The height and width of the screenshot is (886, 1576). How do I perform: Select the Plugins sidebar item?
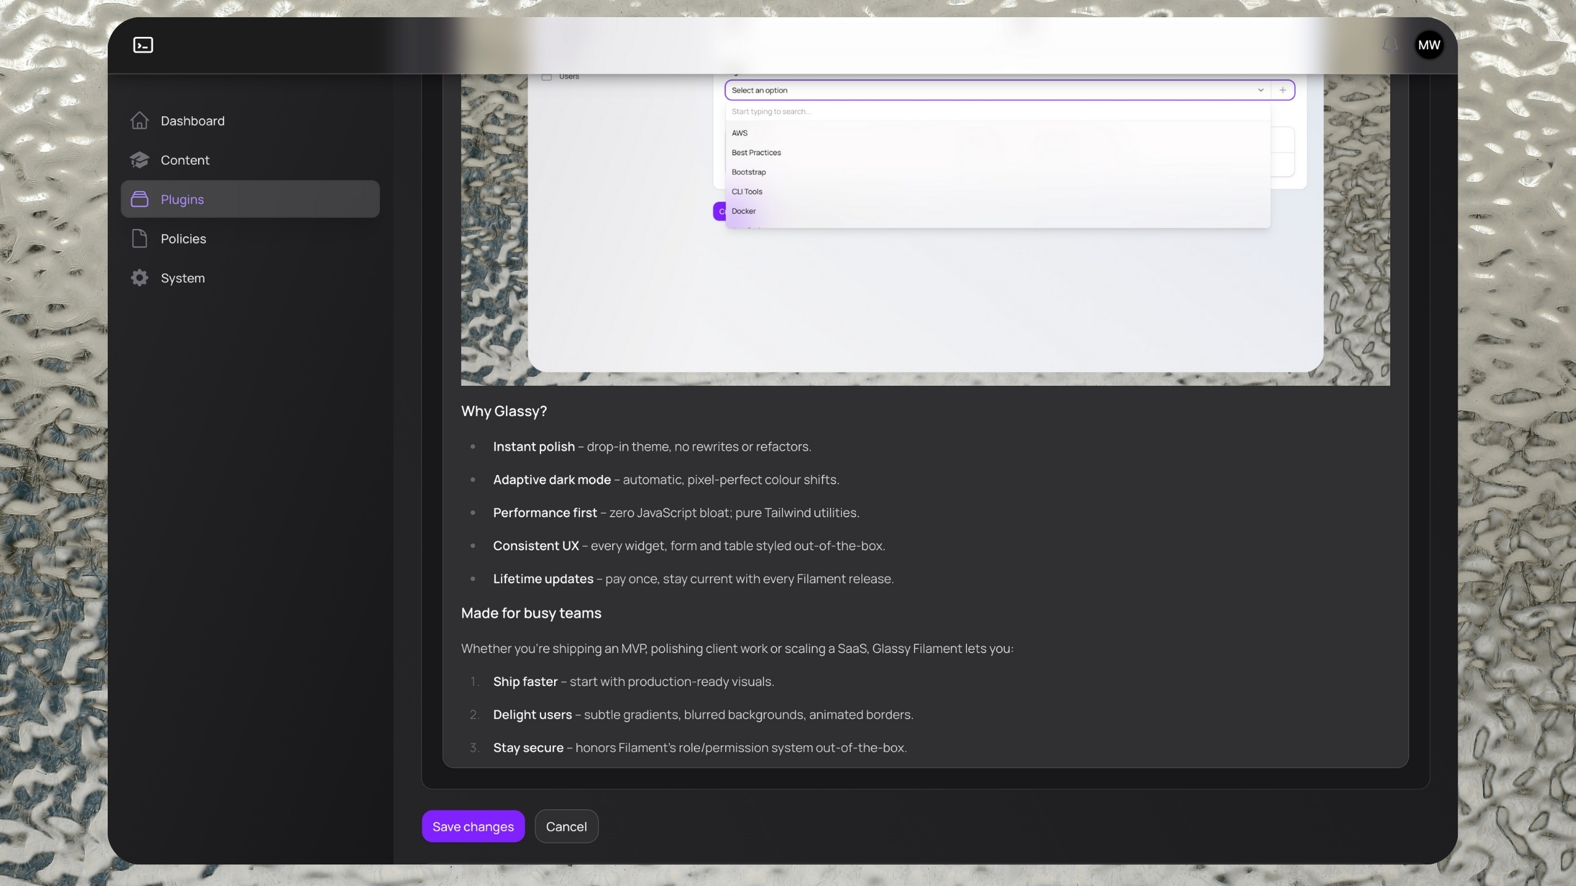250,199
